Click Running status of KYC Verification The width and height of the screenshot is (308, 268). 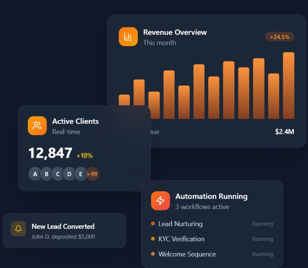[x=262, y=239]
